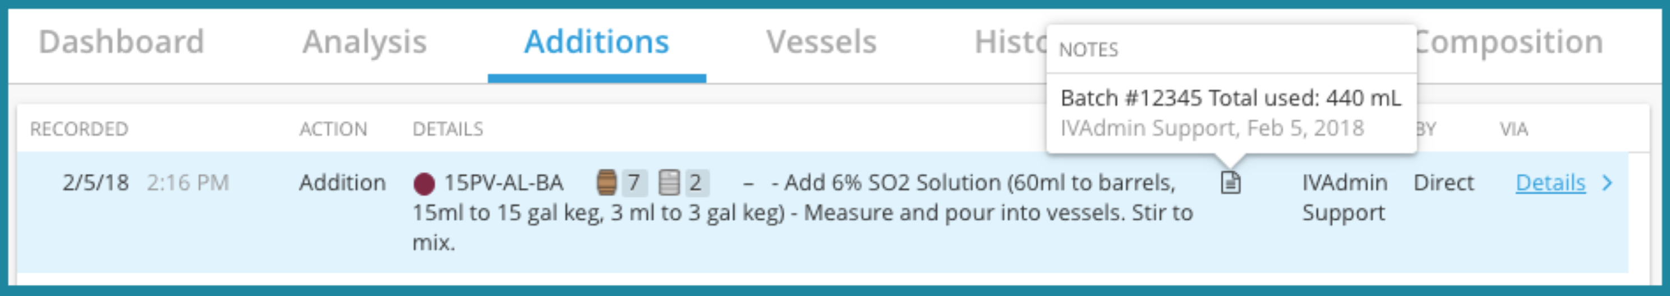Click the 15PV-AL-BA lot name

point(504,183)
